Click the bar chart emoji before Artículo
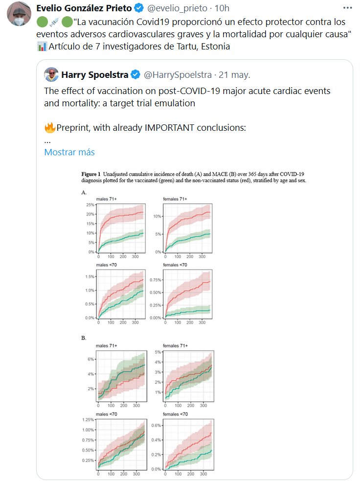This screenshot has width=363, height=481. (x=42, y=47)
